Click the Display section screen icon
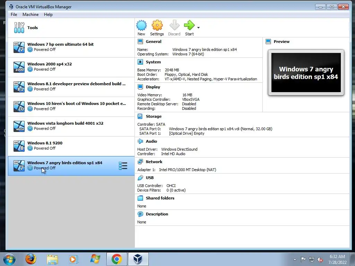Viewport: 355px width, 266px height. (140, 87)
